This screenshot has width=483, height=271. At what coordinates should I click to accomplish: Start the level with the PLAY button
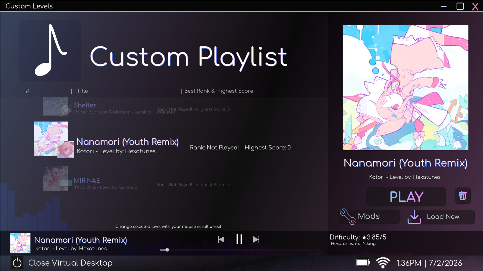(406, 196)
